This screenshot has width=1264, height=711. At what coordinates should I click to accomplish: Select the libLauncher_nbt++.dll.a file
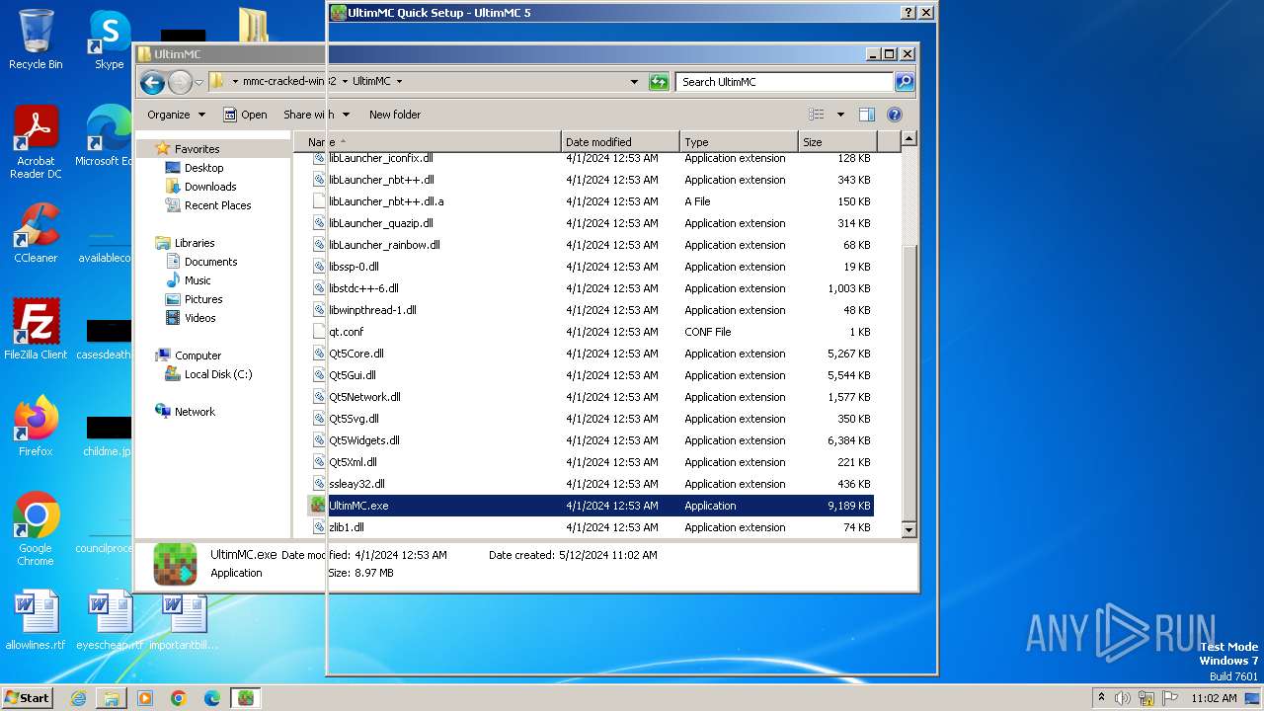[x=591, y=201]
